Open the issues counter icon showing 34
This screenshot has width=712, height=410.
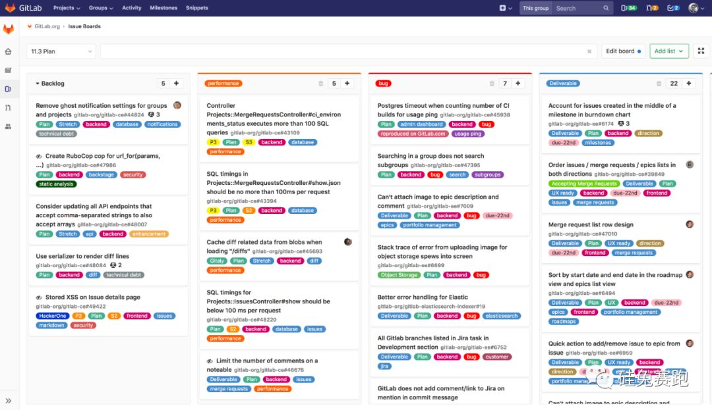click(628, 8)
